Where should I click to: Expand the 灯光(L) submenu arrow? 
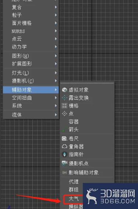click(x=56, y=73)
